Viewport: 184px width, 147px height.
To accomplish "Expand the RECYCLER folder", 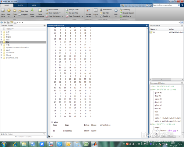I will [x=1, y=53].
